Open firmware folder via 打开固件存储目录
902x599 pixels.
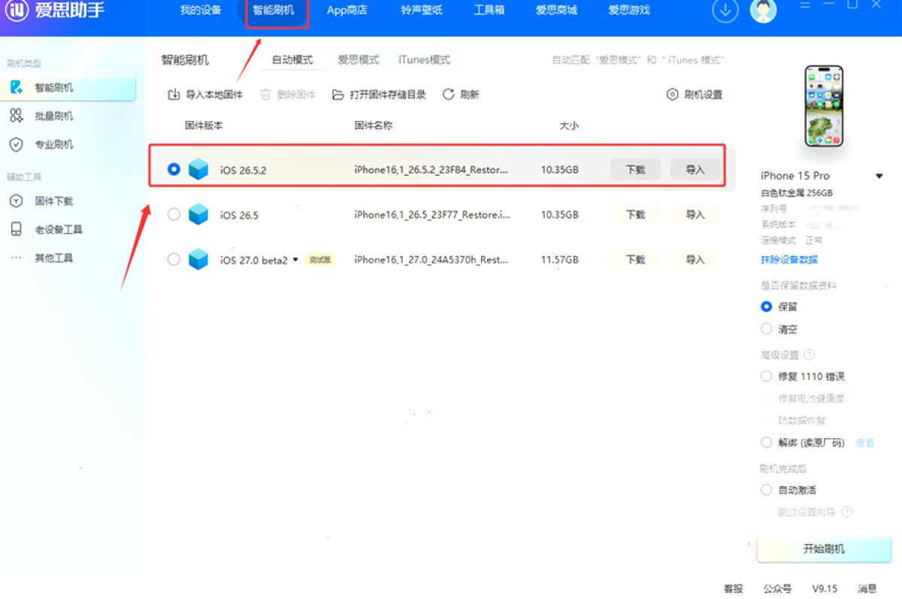(x=379, y=95)
